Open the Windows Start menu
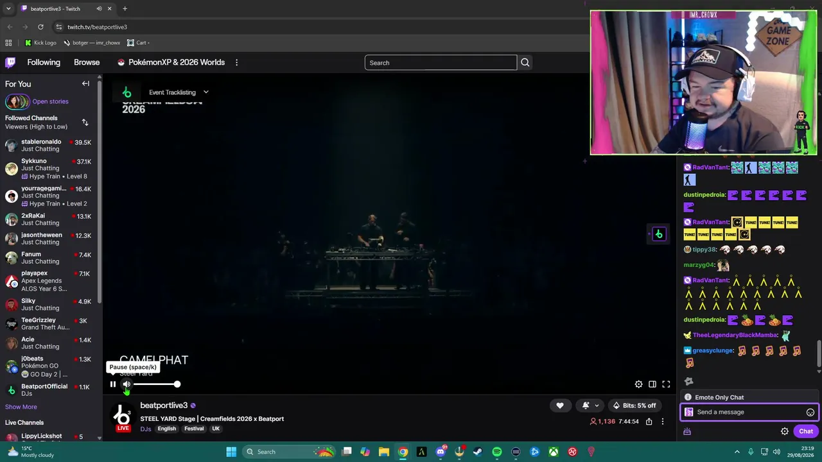822x462 pixels. (231, 452)
